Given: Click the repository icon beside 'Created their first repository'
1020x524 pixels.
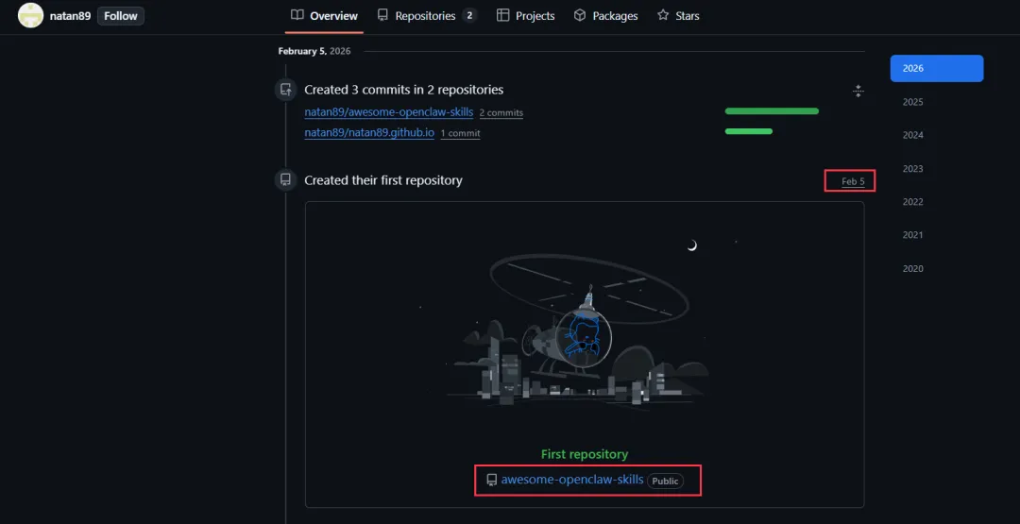Looking at the screenshot, I should (285, 180).
